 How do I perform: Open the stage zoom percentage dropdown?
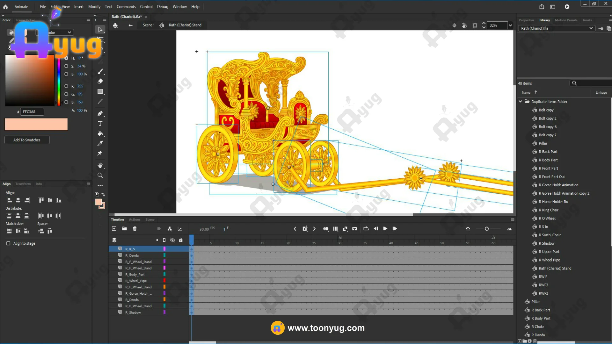pyautogui.click(x=510, y=25)
